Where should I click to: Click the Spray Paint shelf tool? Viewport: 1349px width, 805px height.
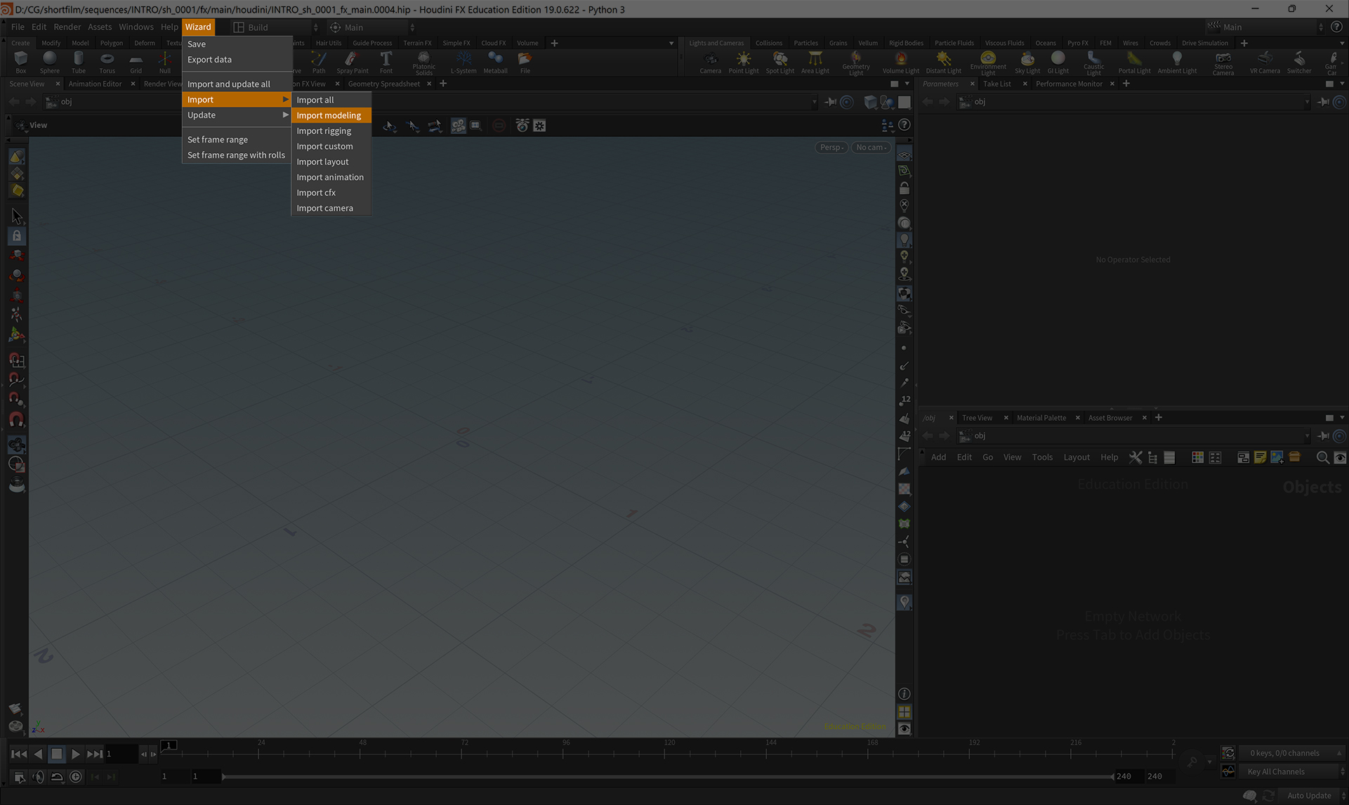(x=353, y=62)
